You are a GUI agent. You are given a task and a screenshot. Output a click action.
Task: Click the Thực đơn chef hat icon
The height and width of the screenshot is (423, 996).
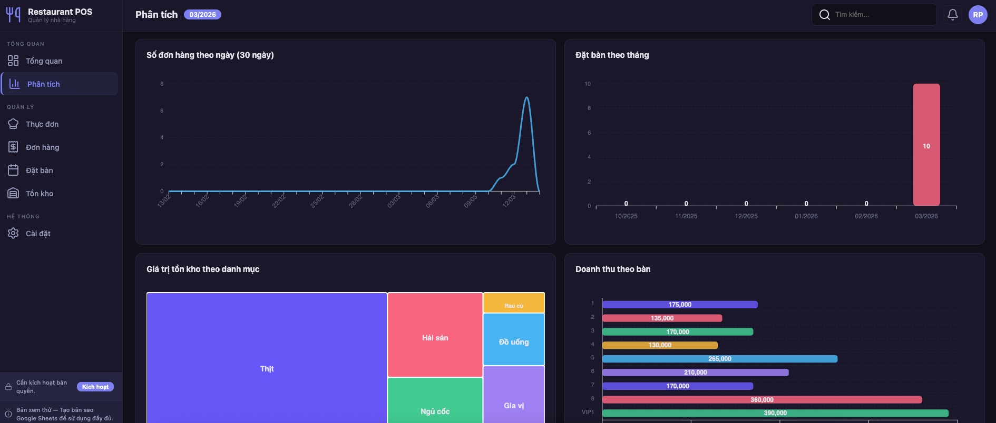(x=13, y=124)
